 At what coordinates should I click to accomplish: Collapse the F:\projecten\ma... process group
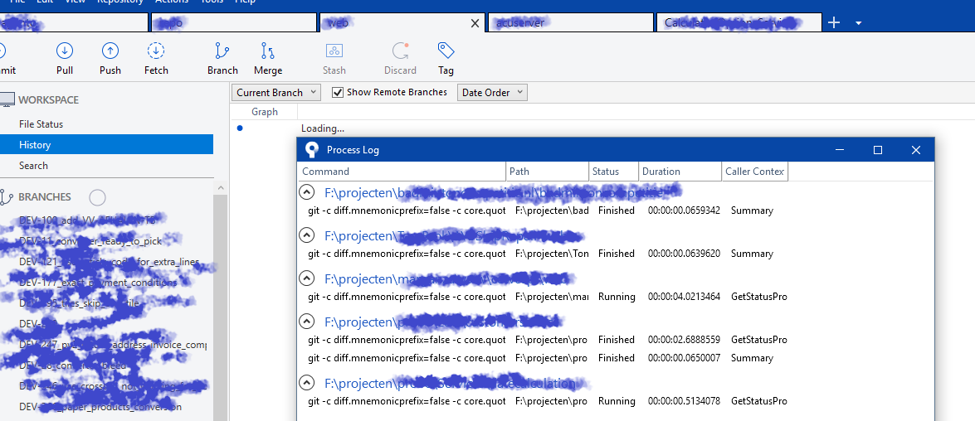[306, 278]
